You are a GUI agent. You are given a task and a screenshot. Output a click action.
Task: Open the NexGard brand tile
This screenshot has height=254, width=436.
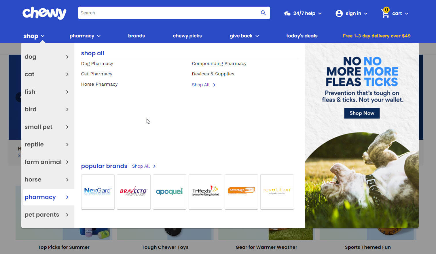[98, 192]
